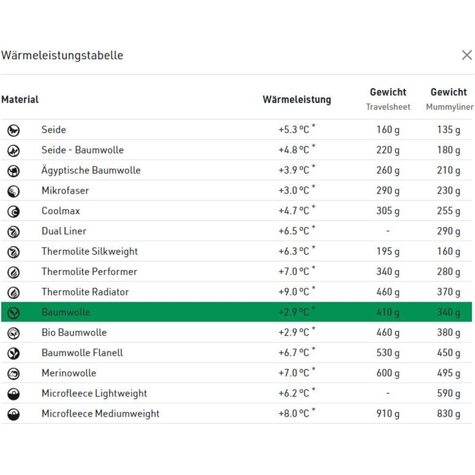Click the Wärmeleistung column header

(297, 99)
